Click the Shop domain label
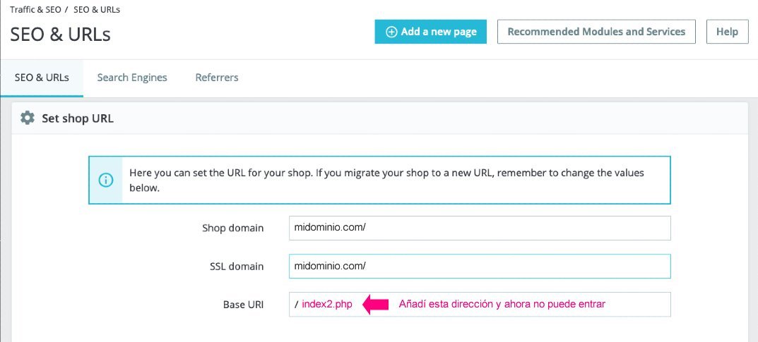The height and width of the screenshot is (342, 758). coord(232,228)
